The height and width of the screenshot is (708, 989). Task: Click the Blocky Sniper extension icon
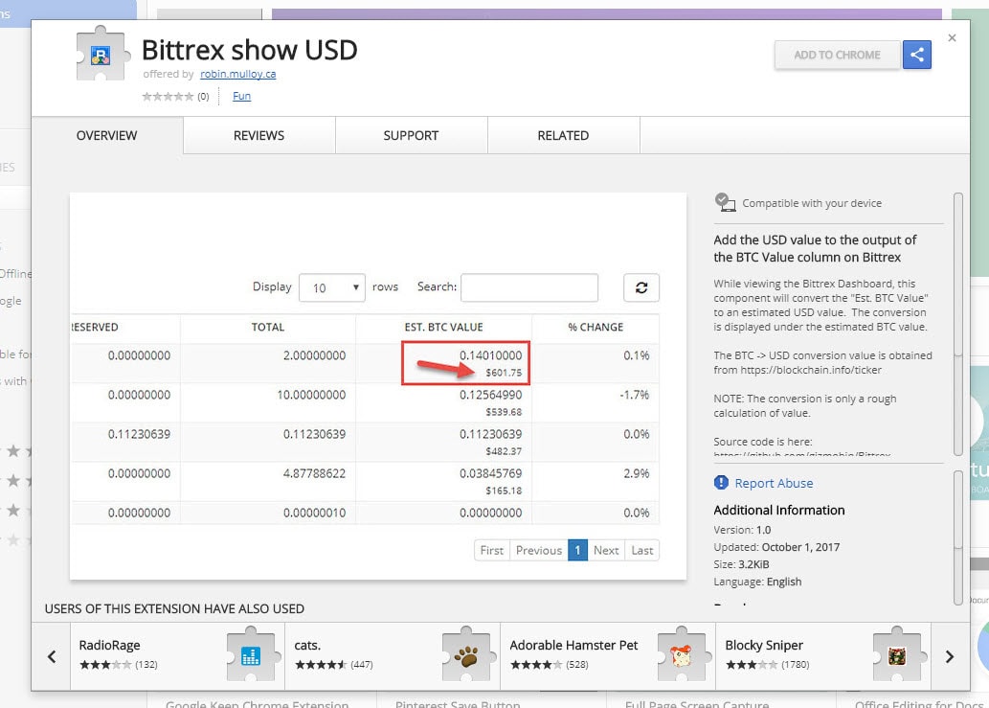(898, 654)
